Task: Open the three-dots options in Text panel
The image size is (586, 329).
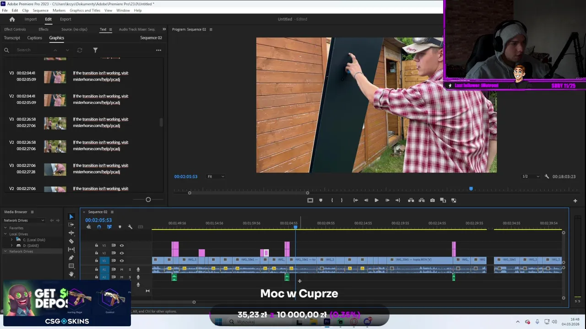Action: click(x=158, y=50)
